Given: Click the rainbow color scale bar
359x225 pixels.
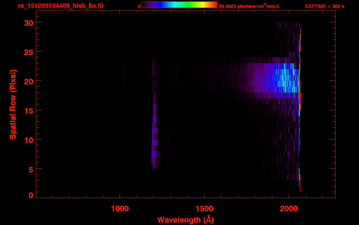Looking at the screenshot, I should click(x=179, y=5).
